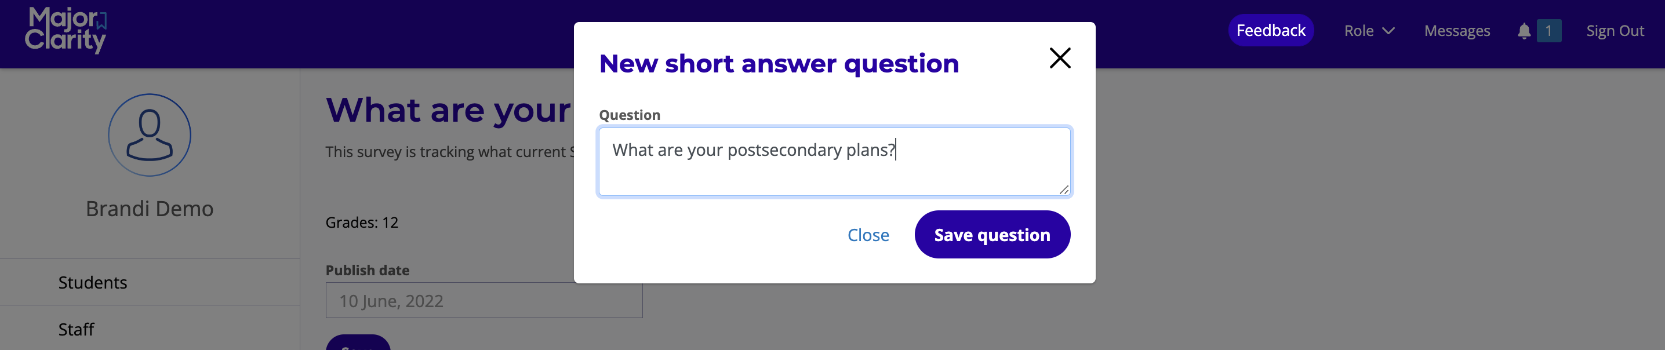1665x350 pixels.
Task: Click the "New short answer question" title
Action: coord(778,63)
